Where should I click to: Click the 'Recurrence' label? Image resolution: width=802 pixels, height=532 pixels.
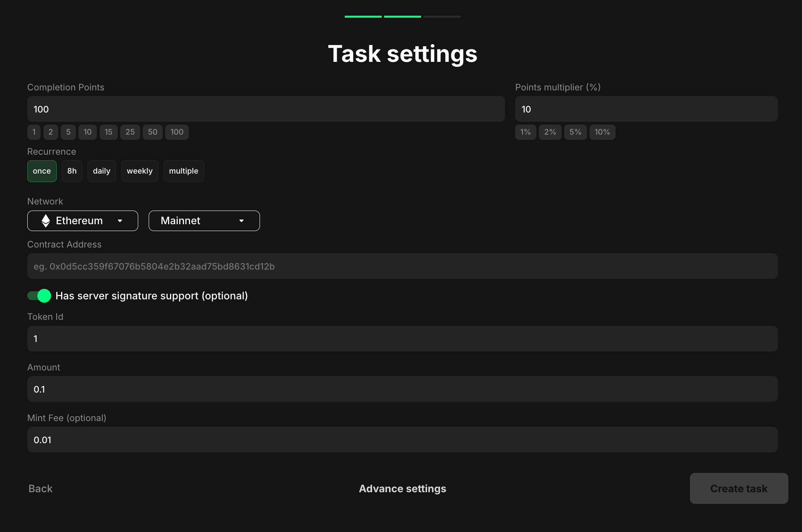pos(51,151)
